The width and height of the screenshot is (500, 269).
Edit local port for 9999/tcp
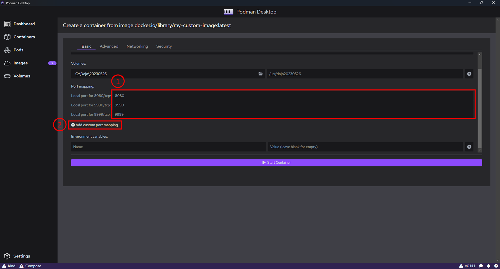point(293,114)
